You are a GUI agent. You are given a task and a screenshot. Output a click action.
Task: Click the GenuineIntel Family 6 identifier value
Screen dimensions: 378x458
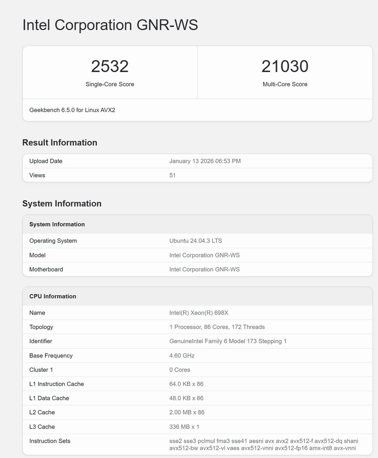(228, 342)
